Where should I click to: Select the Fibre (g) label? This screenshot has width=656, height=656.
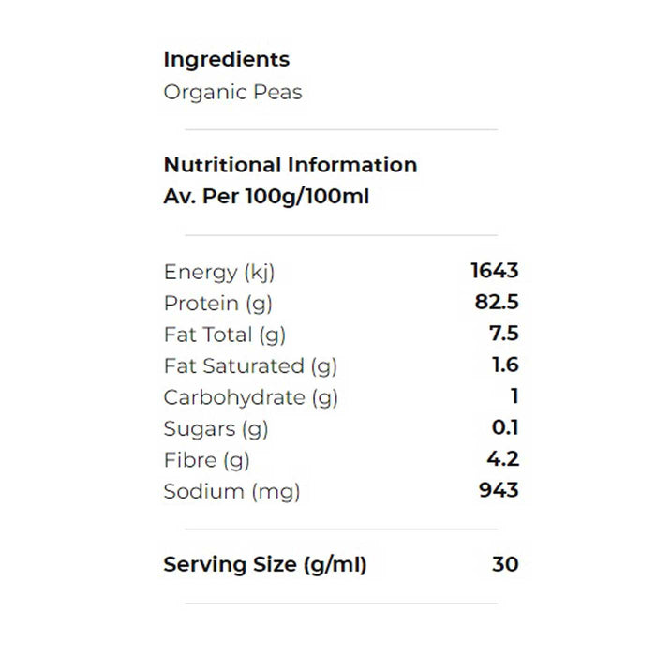point(206,460)
